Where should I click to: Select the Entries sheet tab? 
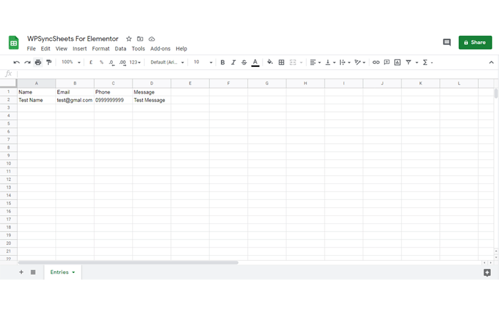(x=60, y=272)
